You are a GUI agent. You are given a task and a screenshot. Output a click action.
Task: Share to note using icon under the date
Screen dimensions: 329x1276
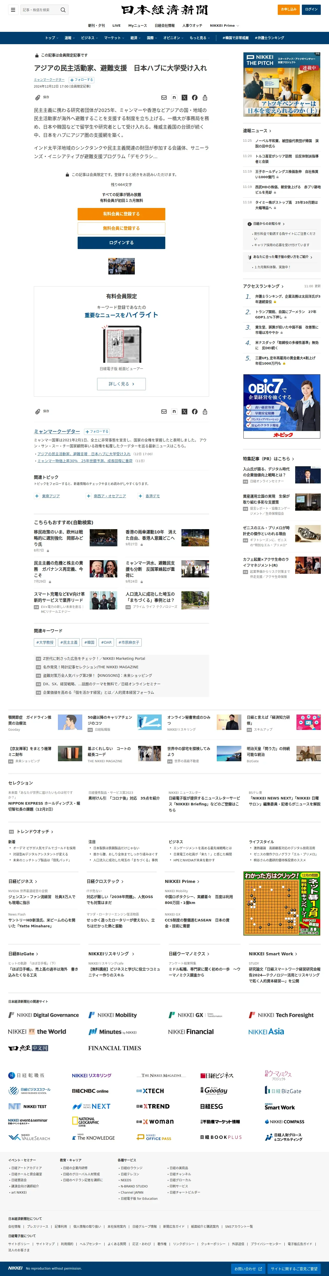[174, 98]
